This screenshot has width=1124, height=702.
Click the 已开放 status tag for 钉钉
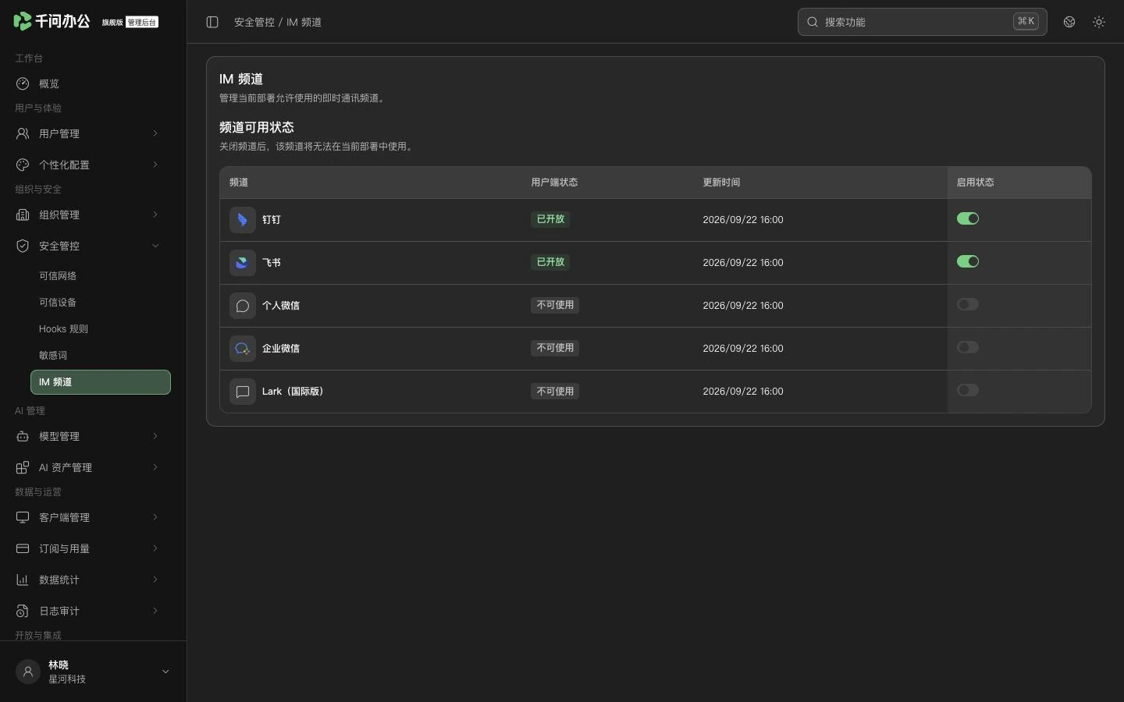(x=550, y=219)
